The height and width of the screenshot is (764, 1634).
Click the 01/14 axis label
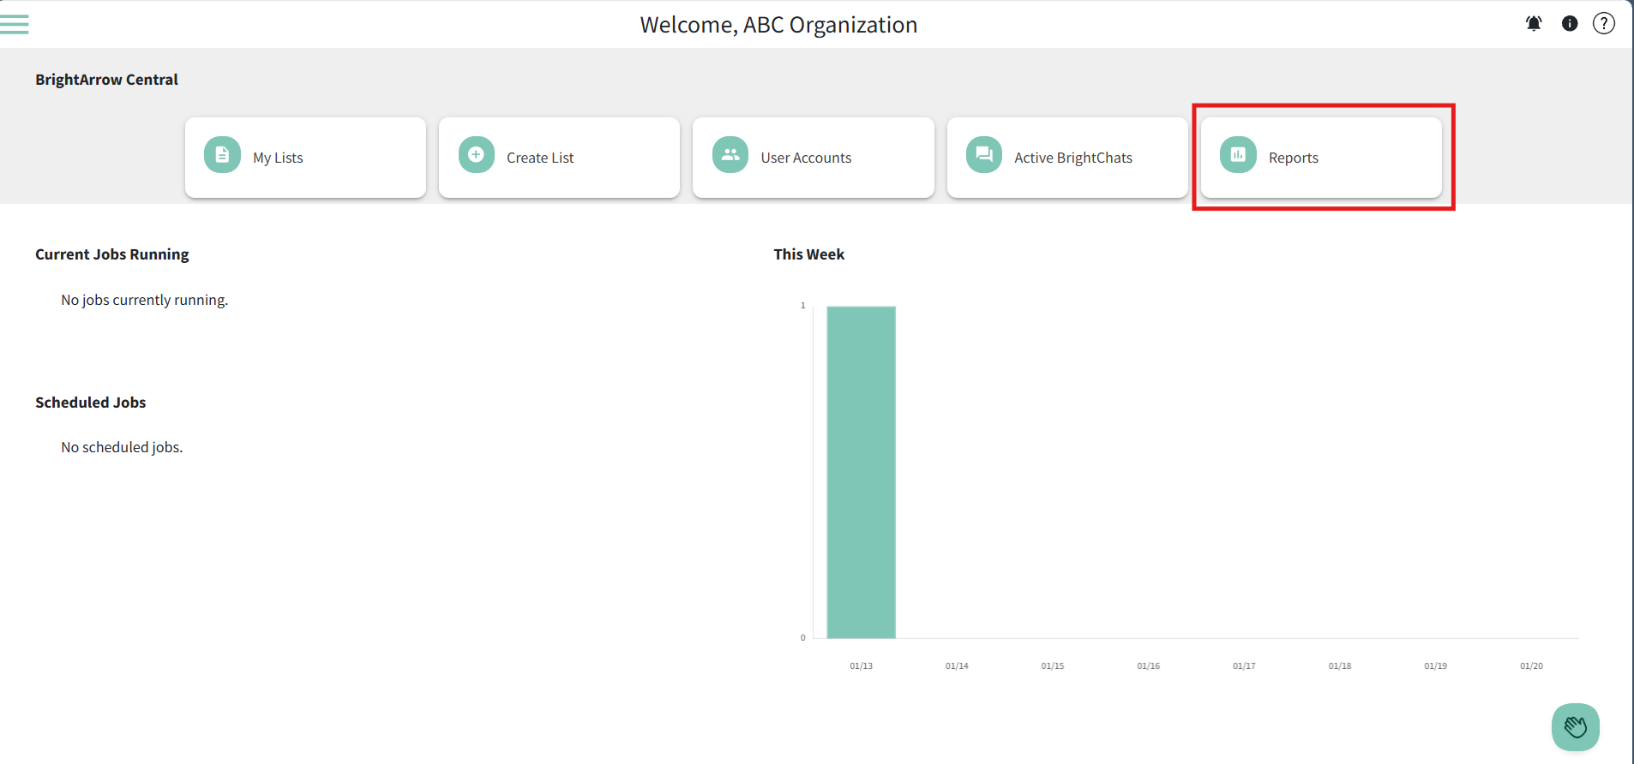[x=957, y=666]
